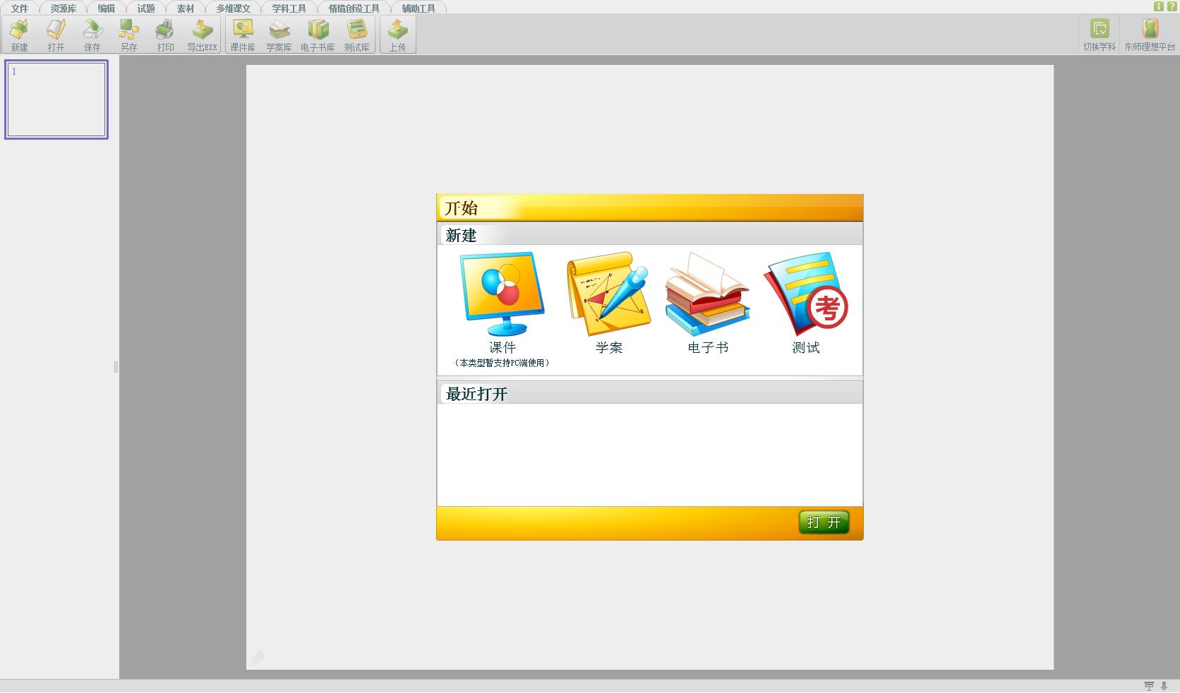Click the 上传 upload icon
Screen dimensions: 1180x693
397,35
